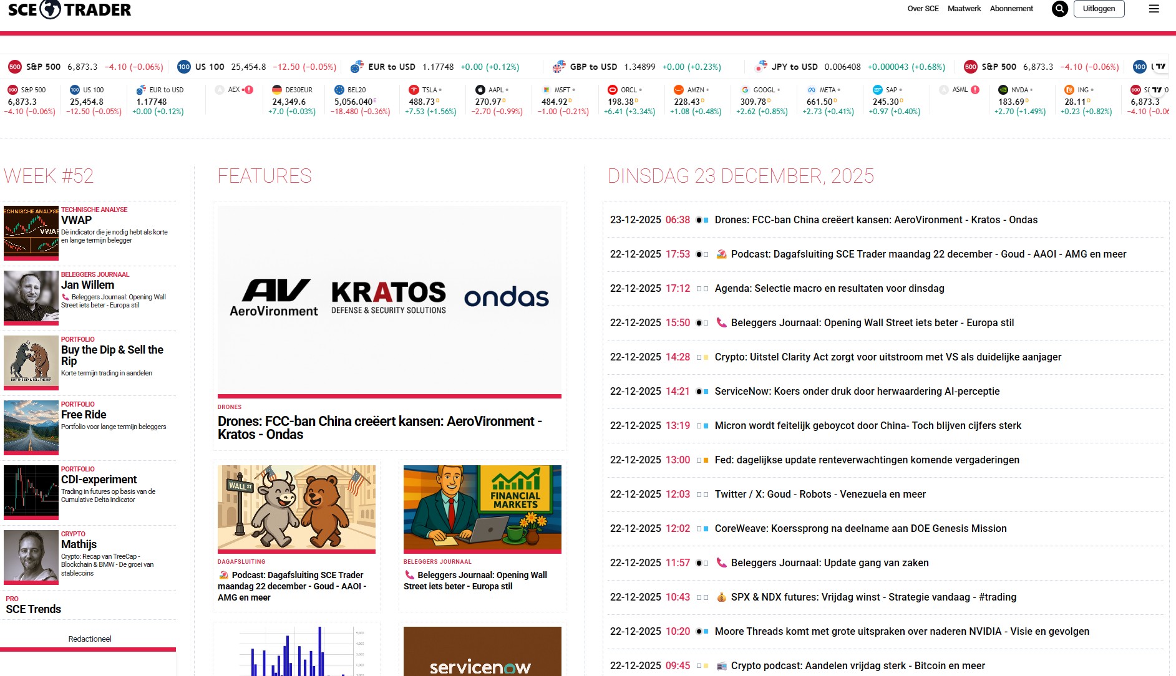Click the money bag icon beside SPX & NDX futures
The image size is (1176, 676).
[x=721, y=597]
